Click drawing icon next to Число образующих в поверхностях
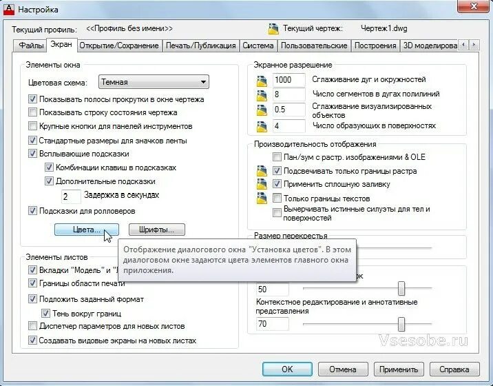 262,126
